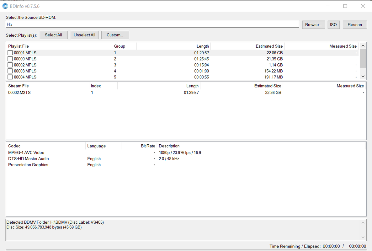
Task: Click the Language column header
Action: tap(103, 146)
